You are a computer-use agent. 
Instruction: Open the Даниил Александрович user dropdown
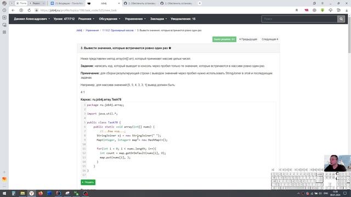[x=32, y=19]
